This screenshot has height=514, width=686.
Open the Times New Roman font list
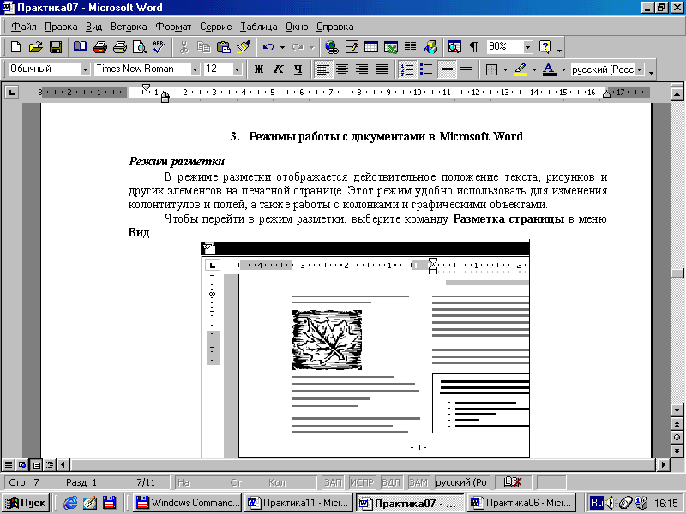(196, 69)
